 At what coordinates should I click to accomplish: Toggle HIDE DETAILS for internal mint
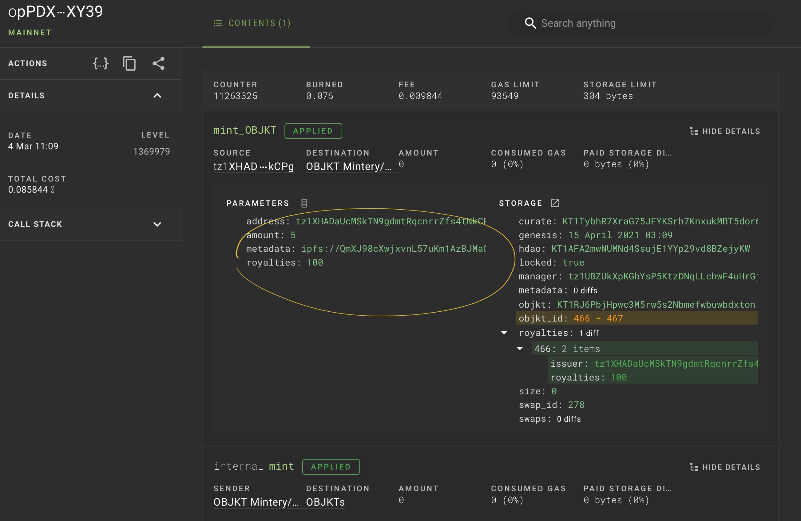(x=727, y=467)
